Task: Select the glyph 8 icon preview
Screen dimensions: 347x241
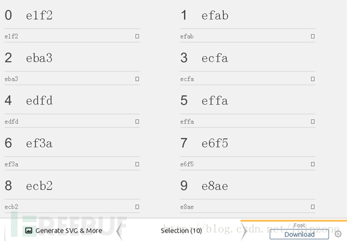Action: (8, 186)
